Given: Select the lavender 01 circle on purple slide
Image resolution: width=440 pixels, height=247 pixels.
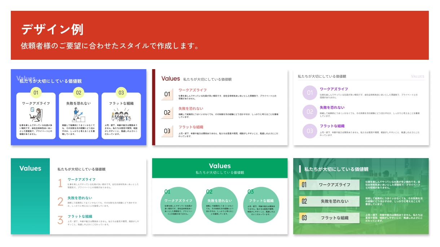Looking at the screenshot, I should (310, 93).
